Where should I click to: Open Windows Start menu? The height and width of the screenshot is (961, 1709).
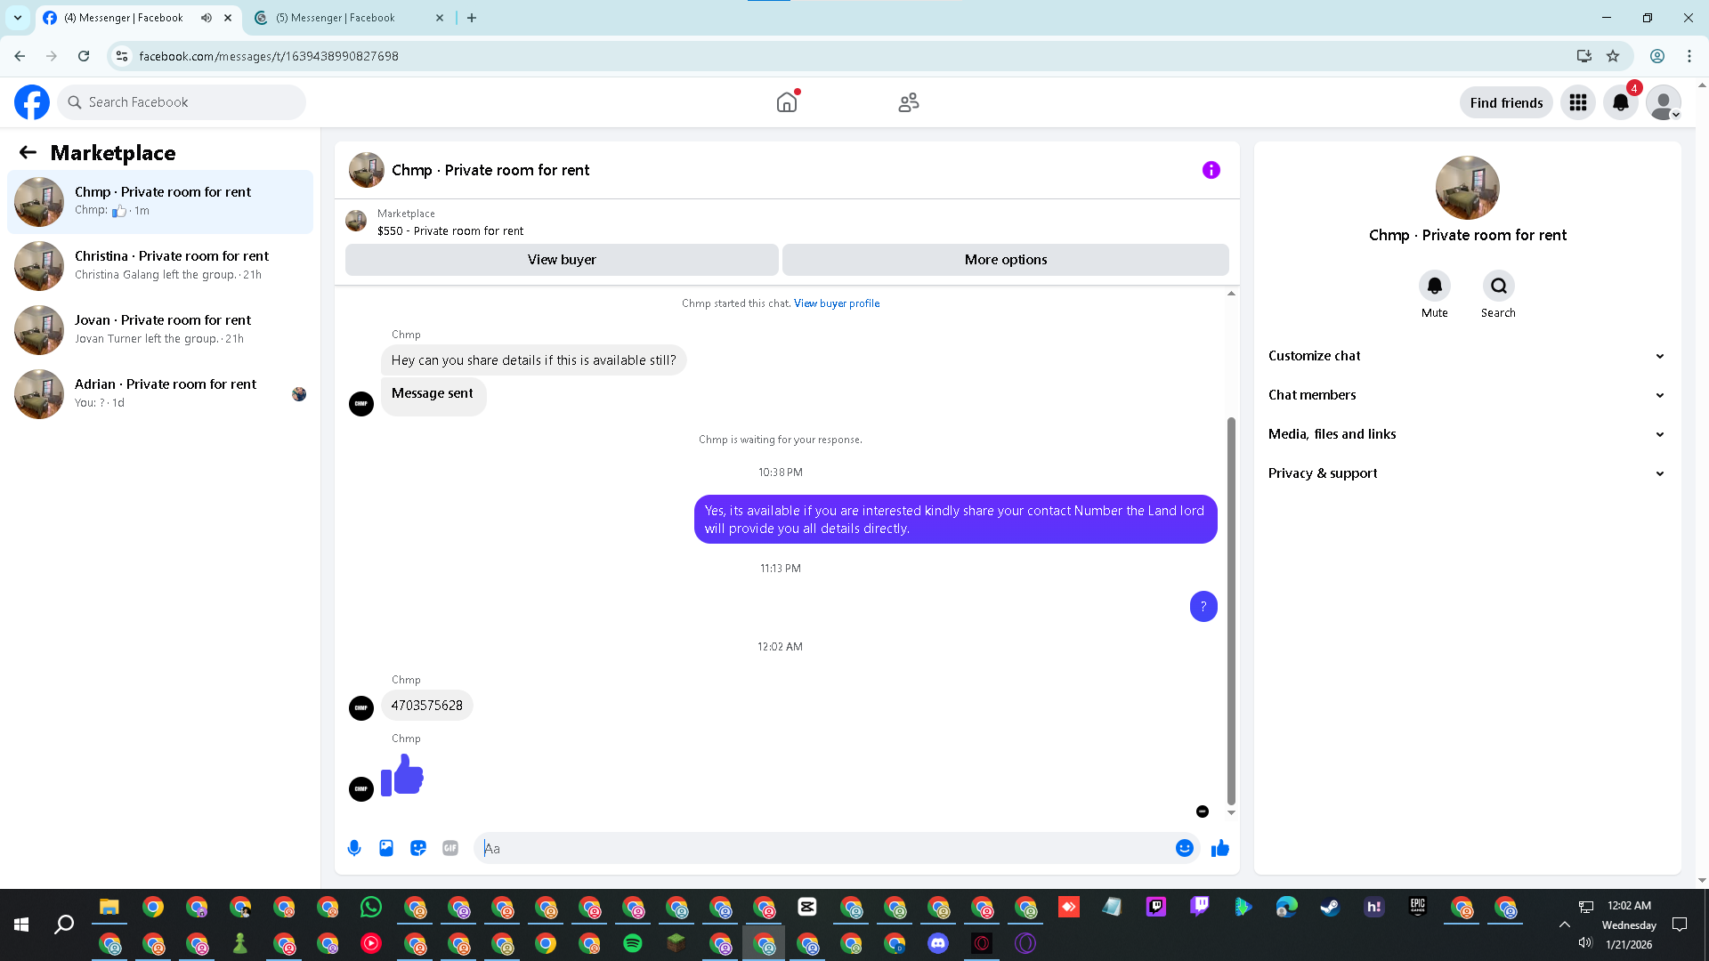(21, 925)
